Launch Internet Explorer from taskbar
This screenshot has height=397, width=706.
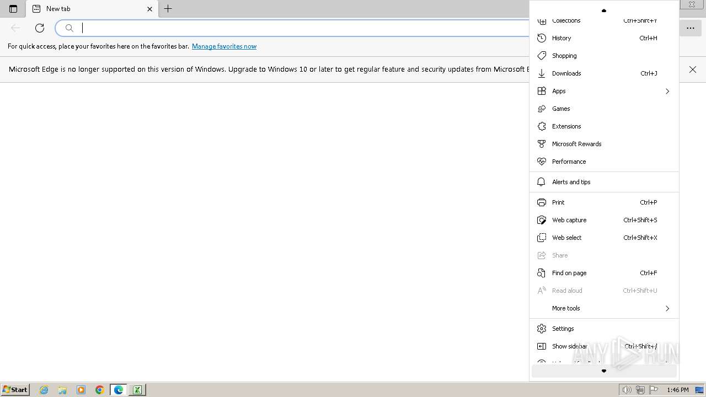click(44, 390)
